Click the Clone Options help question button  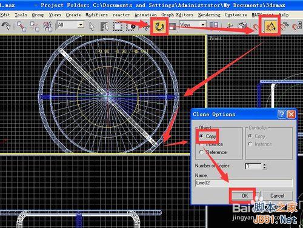[282, 115]
